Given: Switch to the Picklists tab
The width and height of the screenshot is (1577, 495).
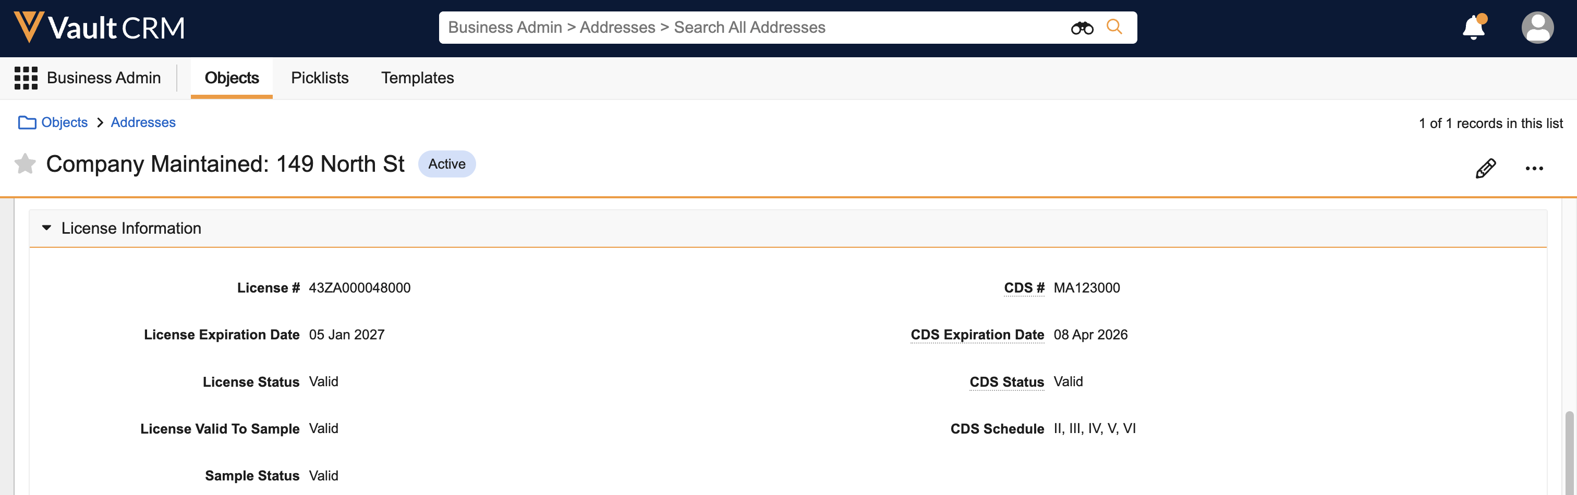Looking at the screenshot, I should click(x=320, y=78).
